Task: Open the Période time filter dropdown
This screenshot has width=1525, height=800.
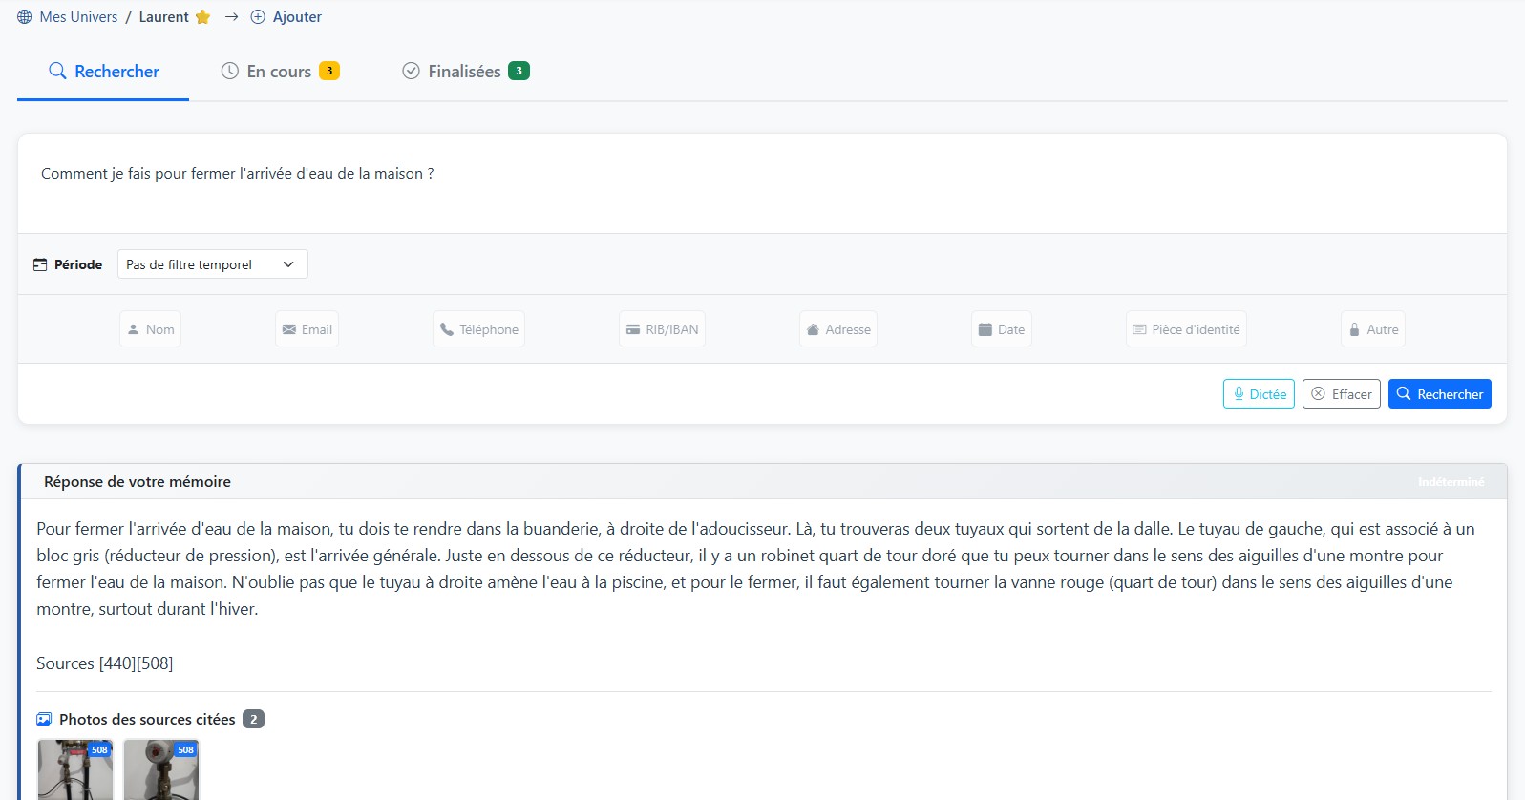Action: 212,264
